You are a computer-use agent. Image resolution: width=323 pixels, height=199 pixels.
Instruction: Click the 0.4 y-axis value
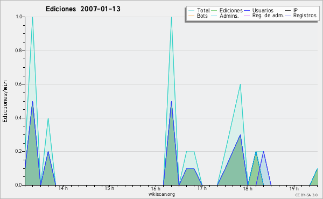pos(19,118)
